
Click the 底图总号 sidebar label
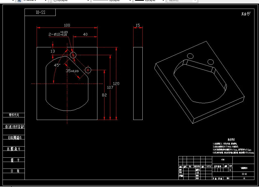(x=14, y=149)
